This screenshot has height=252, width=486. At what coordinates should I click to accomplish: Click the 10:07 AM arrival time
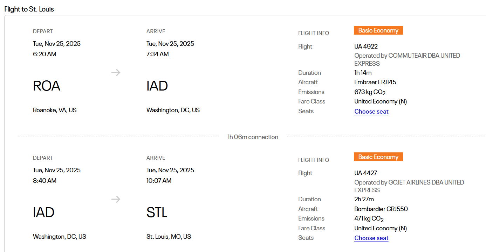[159, 181]
